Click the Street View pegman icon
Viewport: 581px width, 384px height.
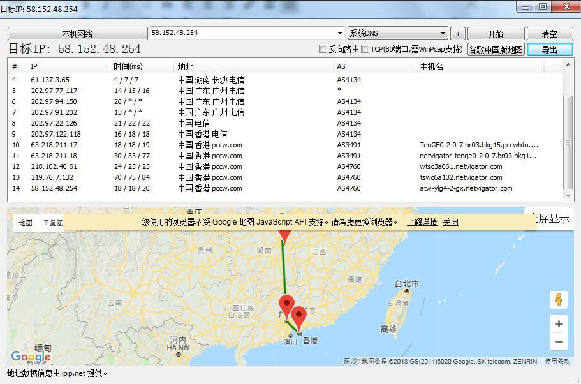[x=558, y=300]
